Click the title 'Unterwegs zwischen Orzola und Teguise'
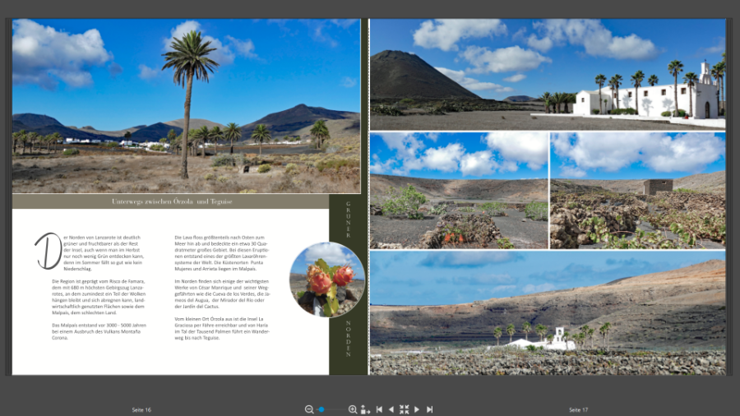740x416 pixels. [x=173, y=201]
